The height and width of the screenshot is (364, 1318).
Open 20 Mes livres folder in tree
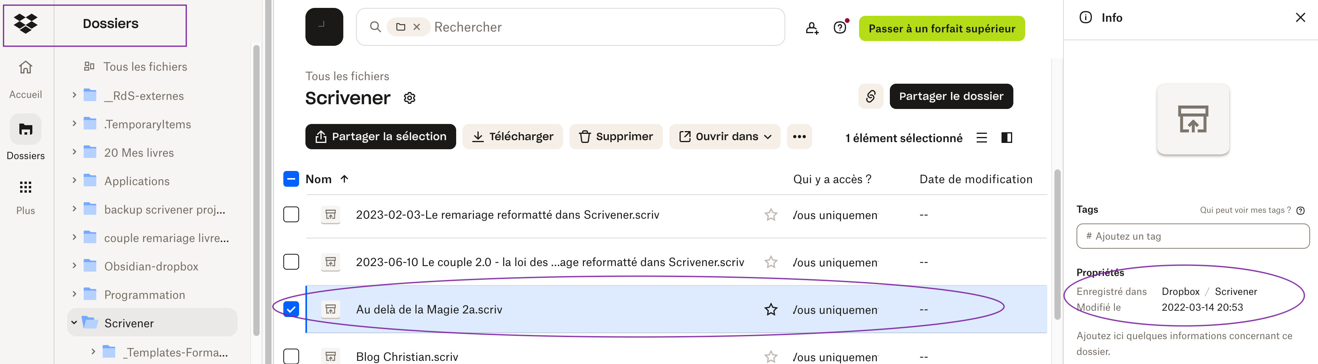pyautogui.click(x=139, y=152)
